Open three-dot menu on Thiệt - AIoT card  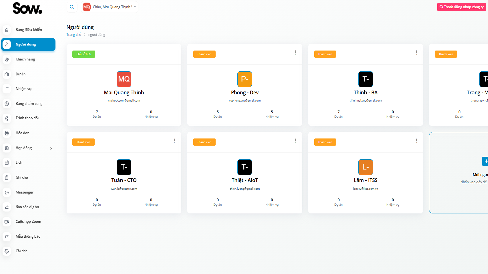[x=295, y=141]
